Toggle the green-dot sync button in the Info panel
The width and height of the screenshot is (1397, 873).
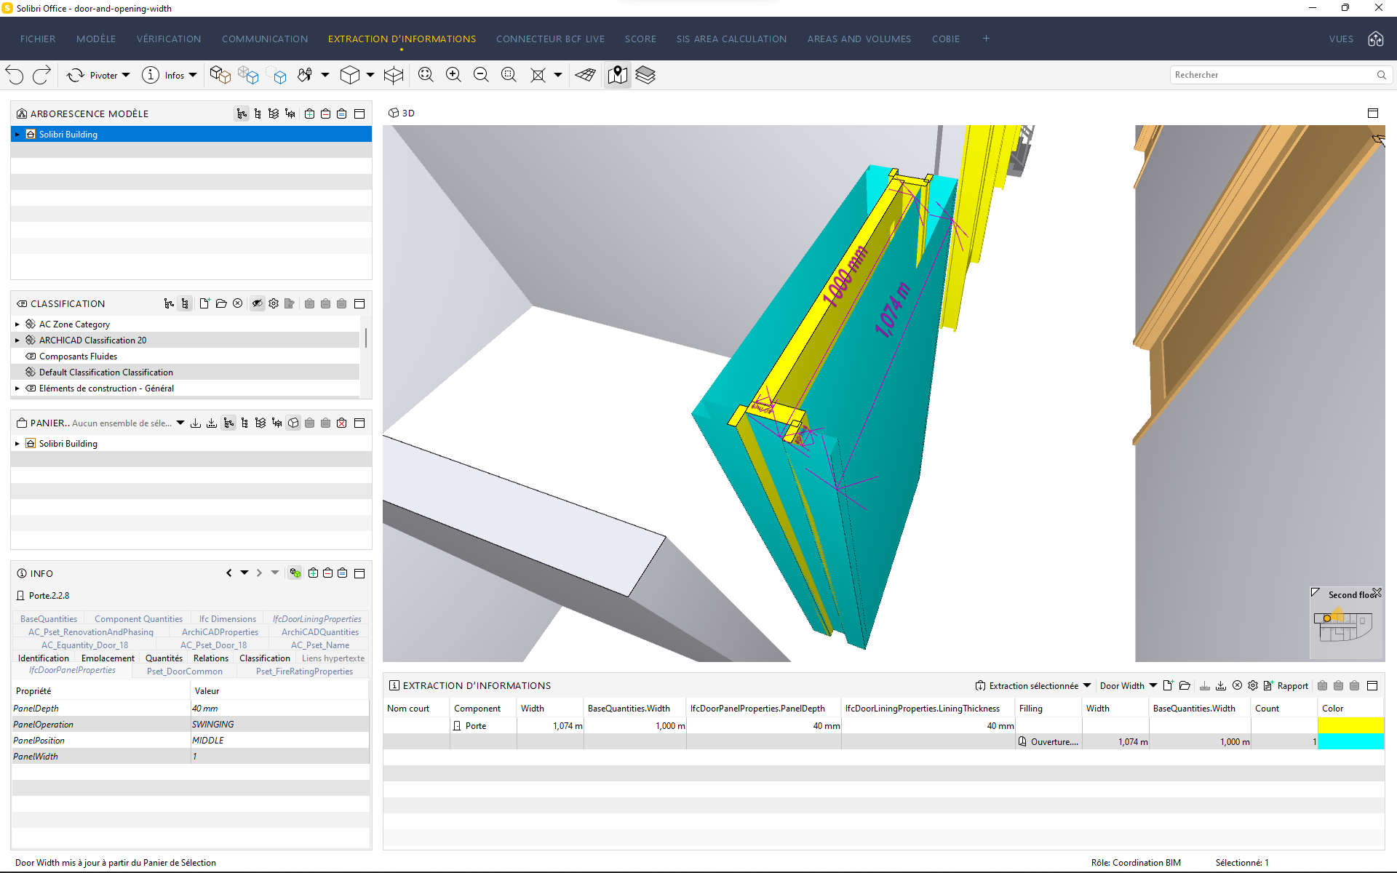(295, 573)
